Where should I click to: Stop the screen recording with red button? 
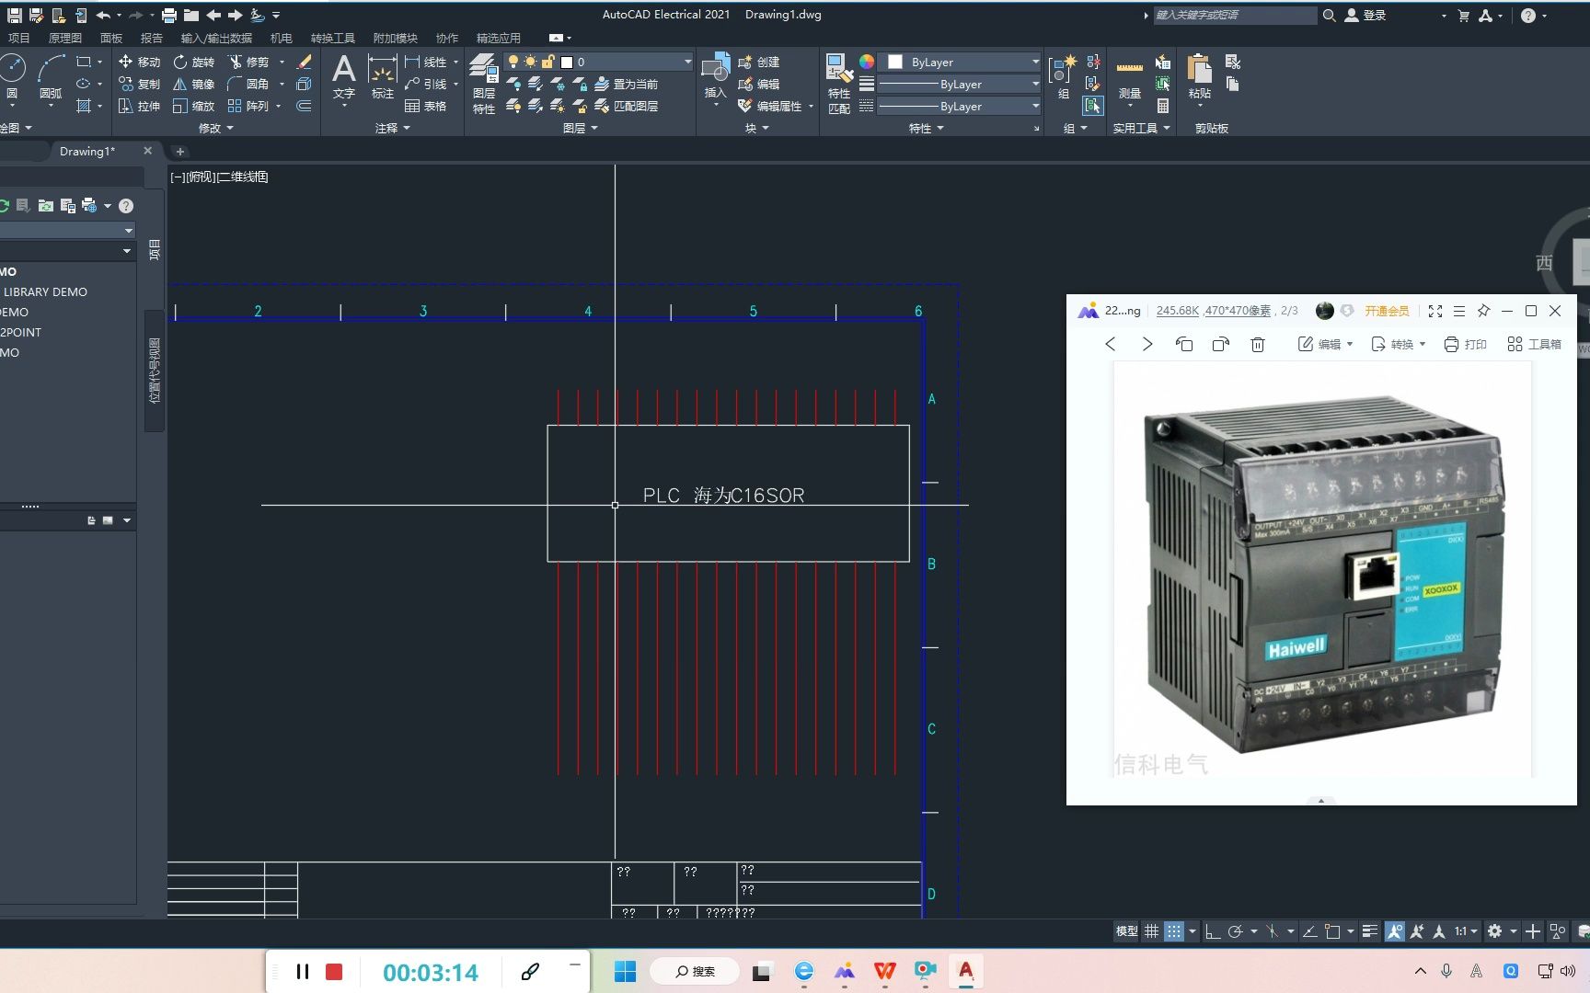tap(334, 972)
